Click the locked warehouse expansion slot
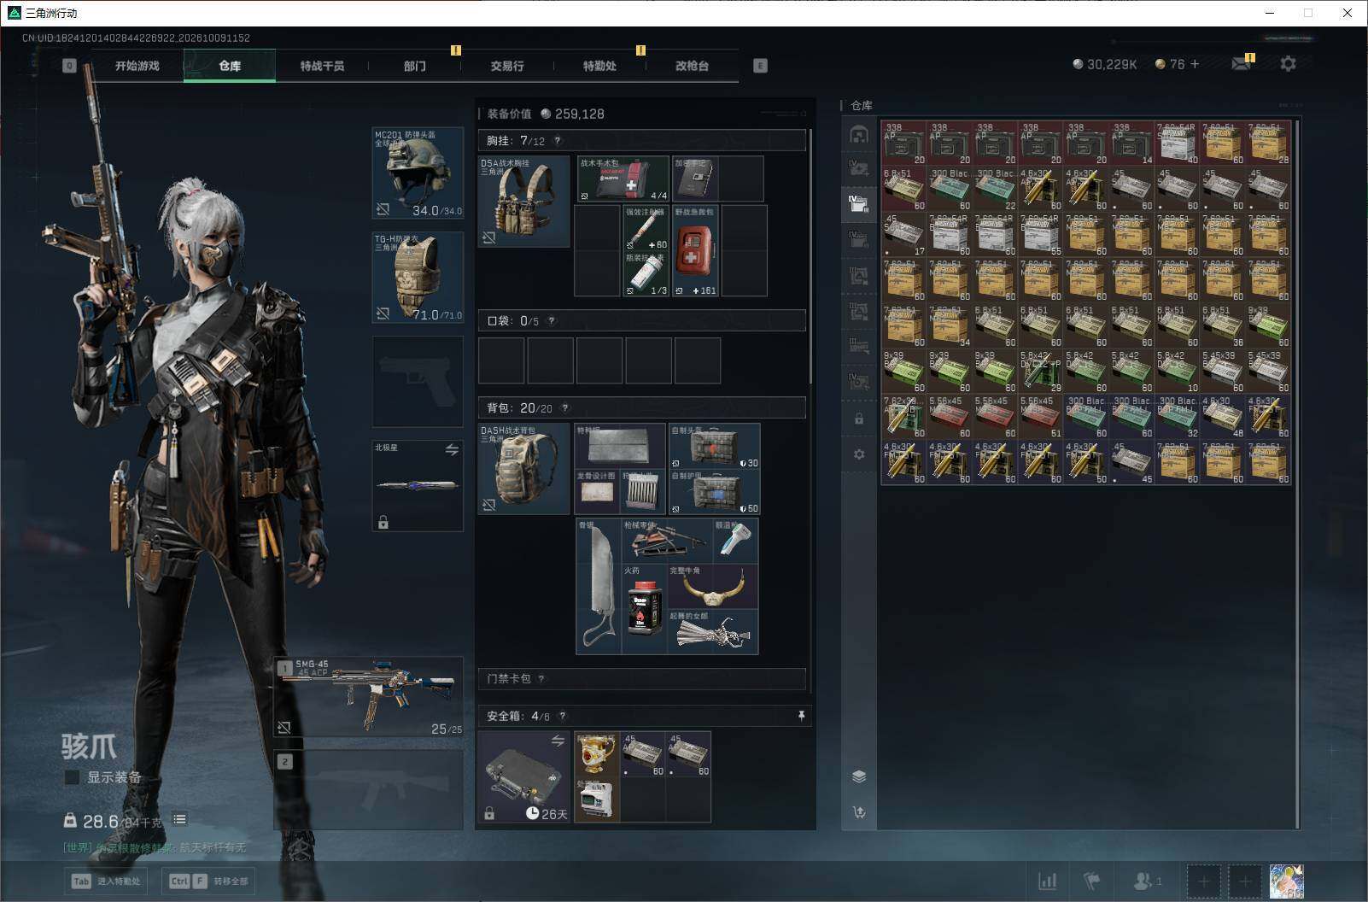 (x=859, y=419)
